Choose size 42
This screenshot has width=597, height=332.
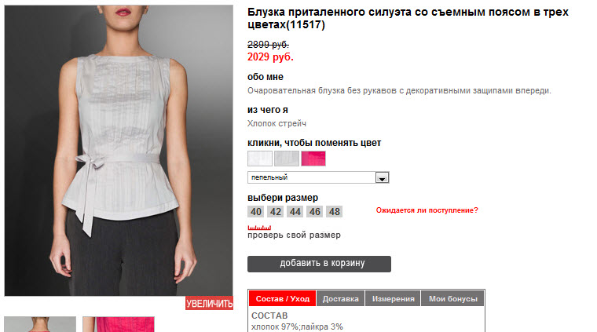tap(275, 211)
